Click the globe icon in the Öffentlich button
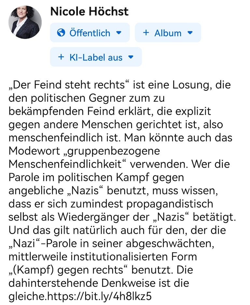This screenshot has height=305, width=250. click(x=61, y=33)
